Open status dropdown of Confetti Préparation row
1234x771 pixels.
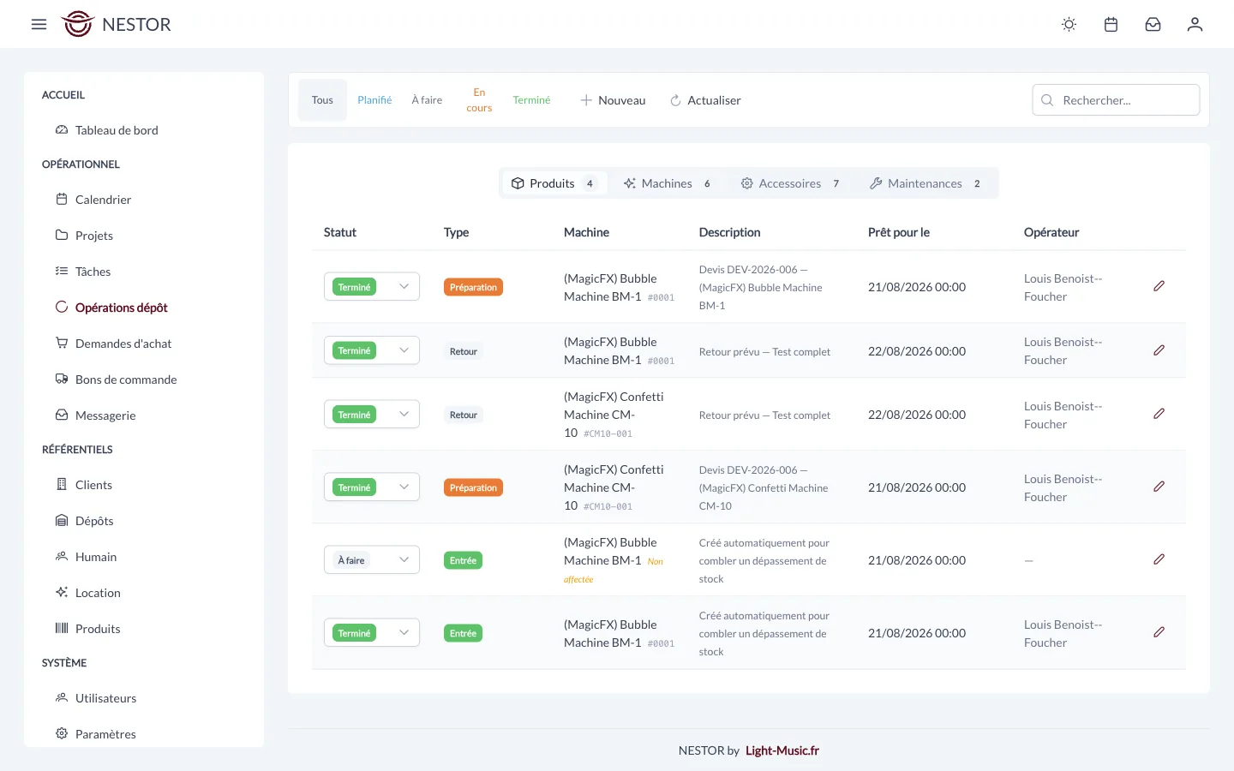click(372, 487)
